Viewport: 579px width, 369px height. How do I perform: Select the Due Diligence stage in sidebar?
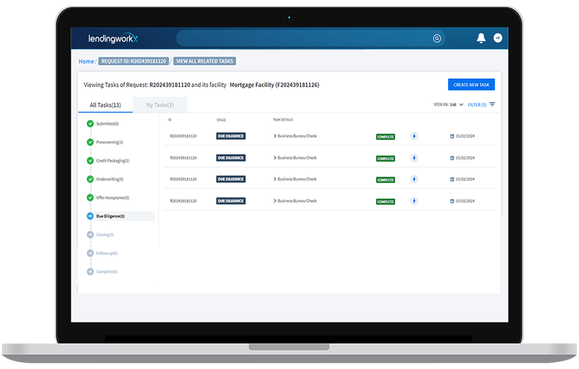tap(110, 216)
